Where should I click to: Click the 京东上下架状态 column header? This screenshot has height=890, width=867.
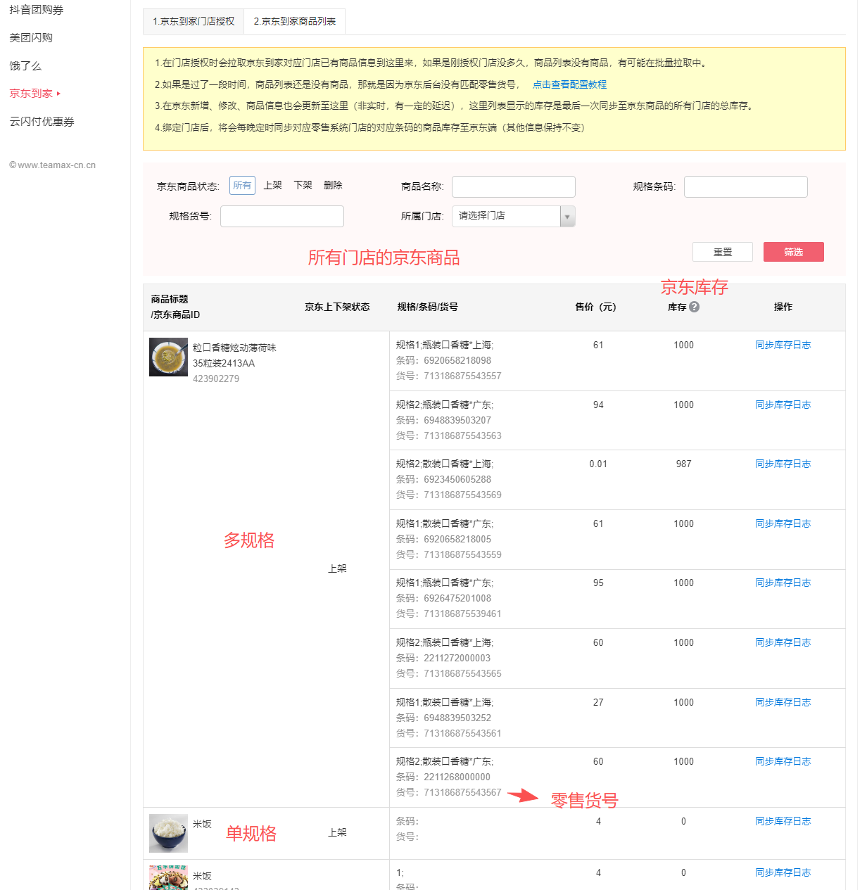(x=337, y=307)
